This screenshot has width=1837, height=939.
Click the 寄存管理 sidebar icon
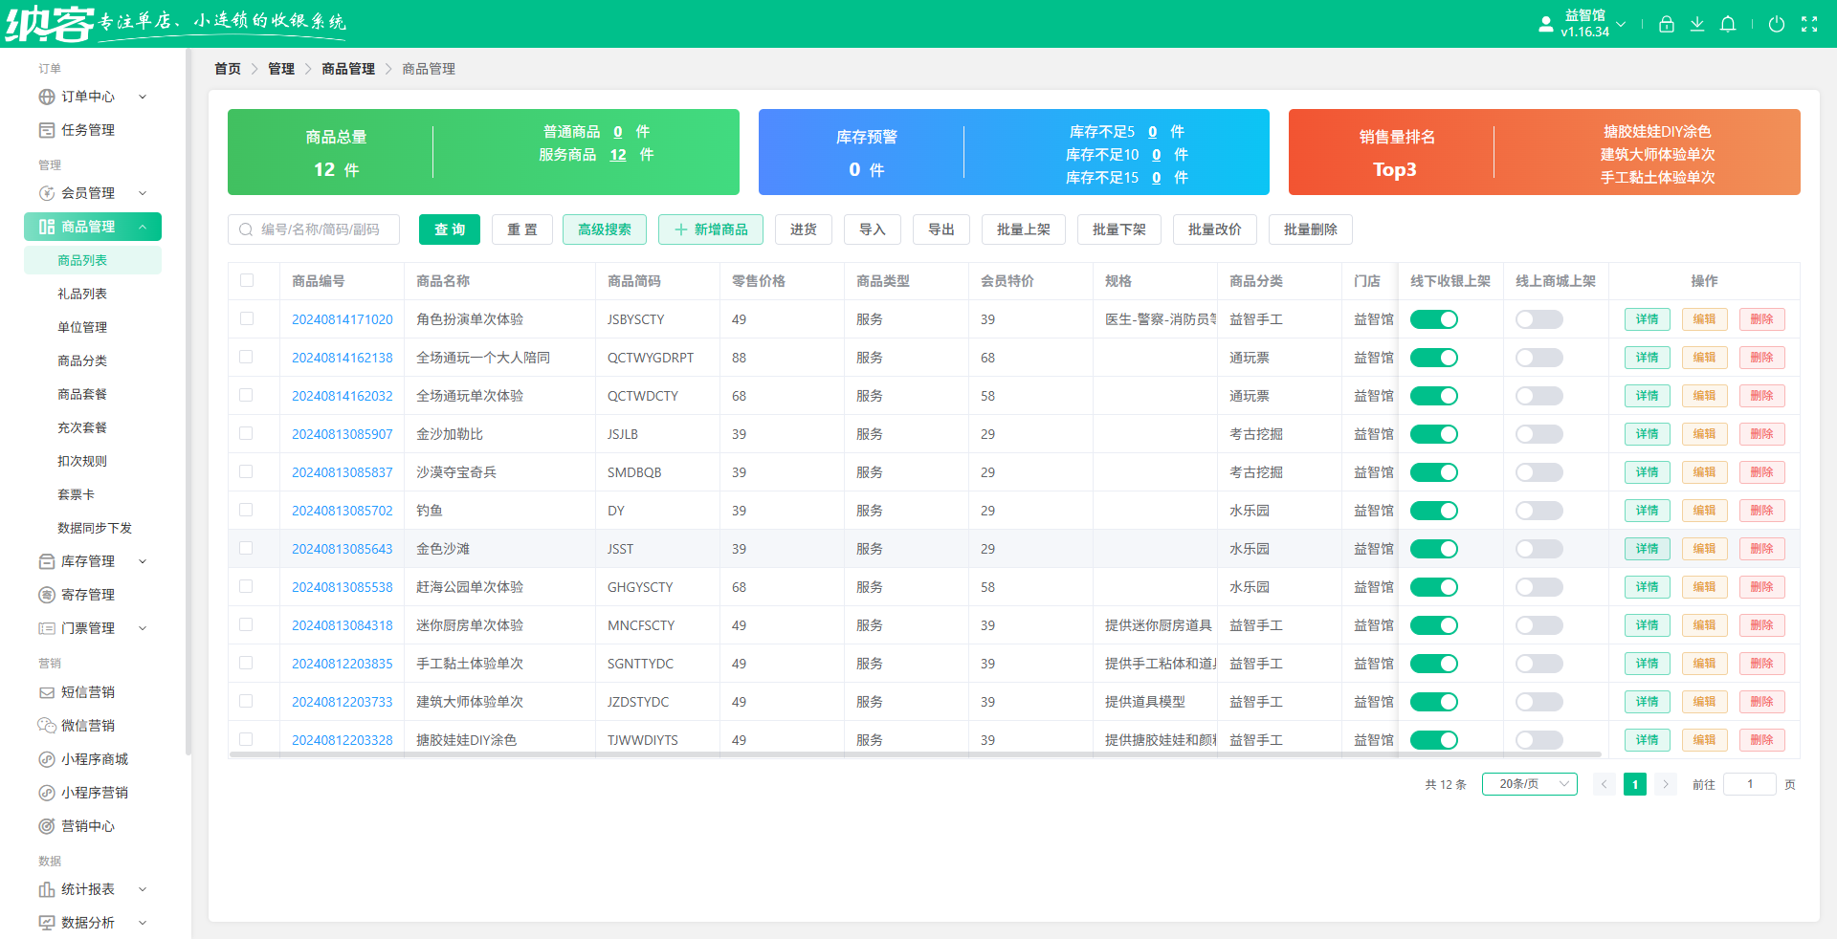coord(47,595)
